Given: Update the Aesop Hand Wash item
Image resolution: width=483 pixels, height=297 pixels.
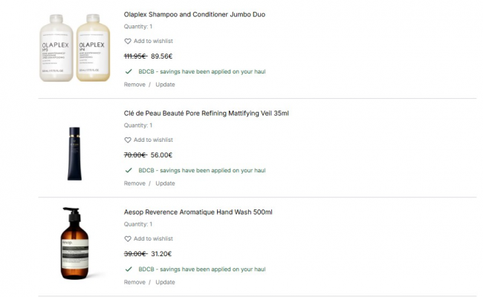Looking at the screenshot, I should (x=165, y=282).
